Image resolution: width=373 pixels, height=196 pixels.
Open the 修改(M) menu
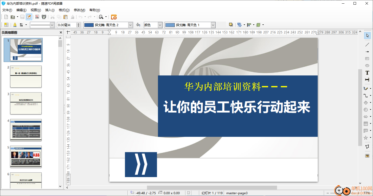coord(80,10)
